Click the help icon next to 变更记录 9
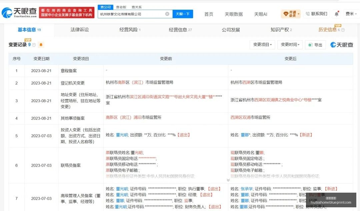 [x=34, y=45]
